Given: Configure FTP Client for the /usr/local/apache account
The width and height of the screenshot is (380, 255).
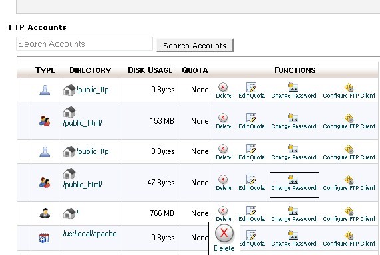Looking at the screenshot, I should [349, 238].
